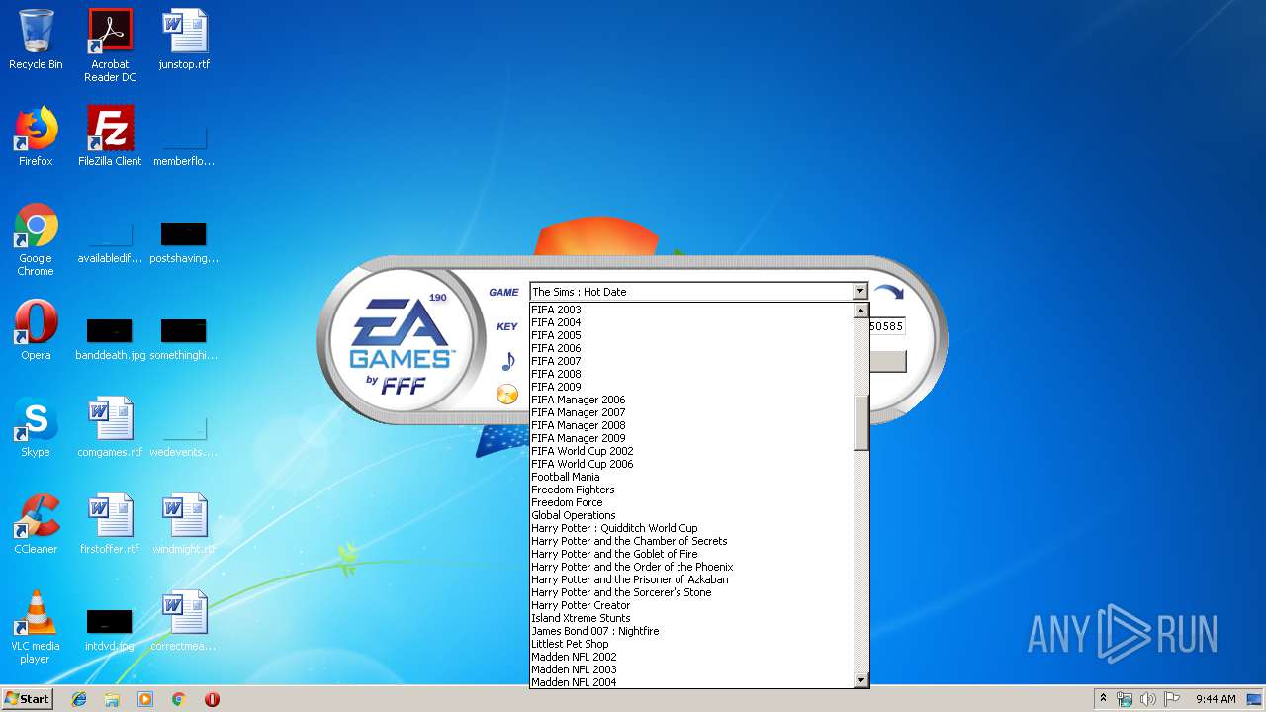
Task: Select FIFA 2007 from the list
Action: (x=690, y=361)
